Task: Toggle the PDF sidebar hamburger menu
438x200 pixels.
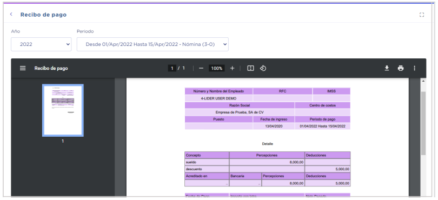Action: (23, 68)
